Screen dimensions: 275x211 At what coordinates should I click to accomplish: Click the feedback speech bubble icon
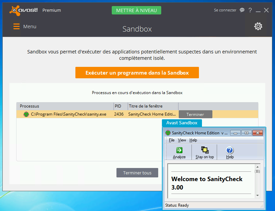click(242, 10)
